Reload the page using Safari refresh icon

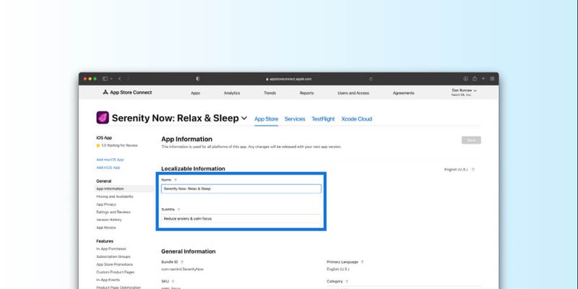click(x=371, y=79)
